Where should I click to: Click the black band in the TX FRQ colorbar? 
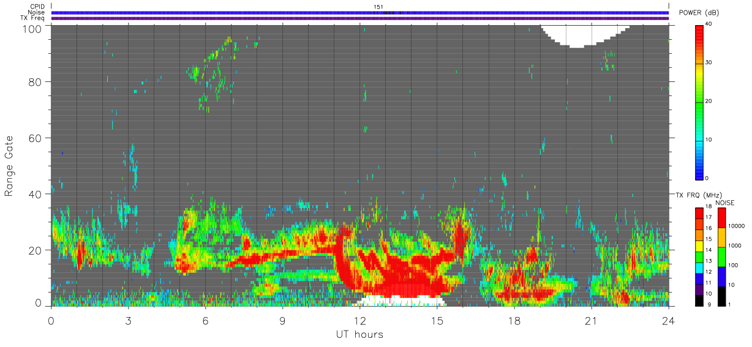point(699,299)
